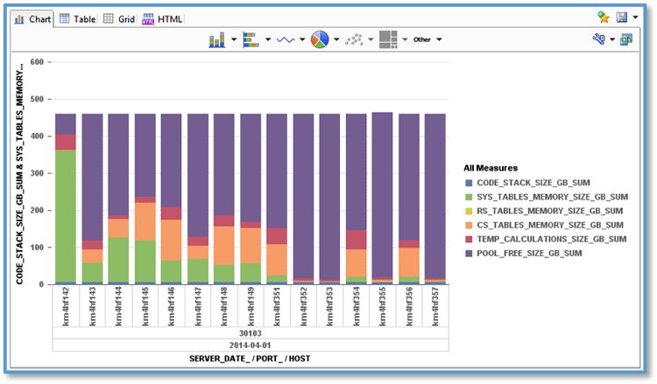This screenshot has width=657, height=384.
Task: Select the treemap chart type icon
Action: (389, 39)
